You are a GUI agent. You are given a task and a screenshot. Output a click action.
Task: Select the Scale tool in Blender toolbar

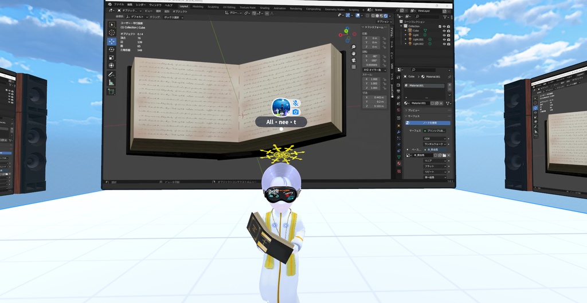click(x=112, y=57)
